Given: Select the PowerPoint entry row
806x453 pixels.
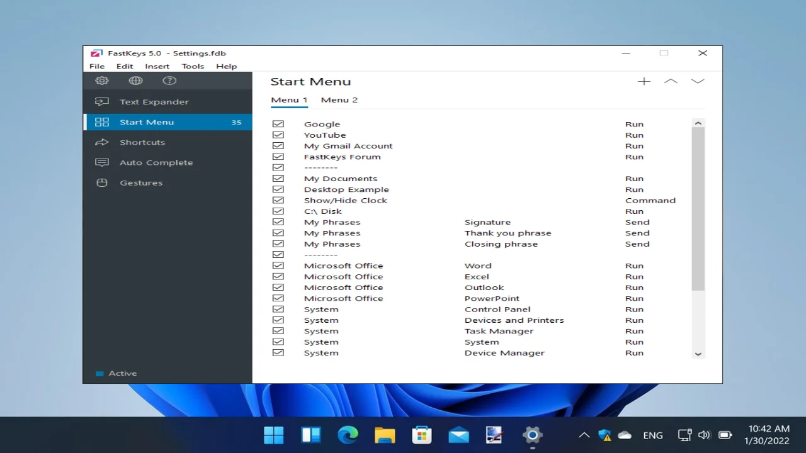Looking at the screenshot, I should pos(481,298).
